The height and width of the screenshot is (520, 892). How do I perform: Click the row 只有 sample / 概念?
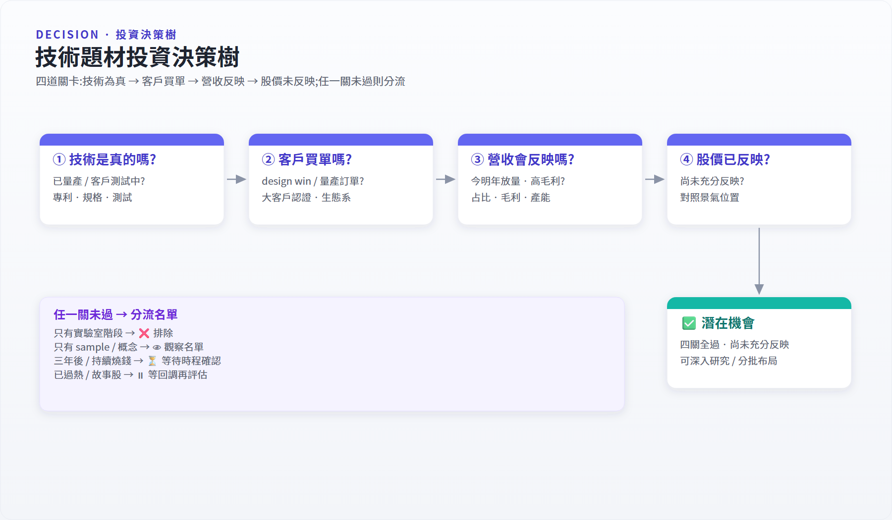tap(129, 347)
